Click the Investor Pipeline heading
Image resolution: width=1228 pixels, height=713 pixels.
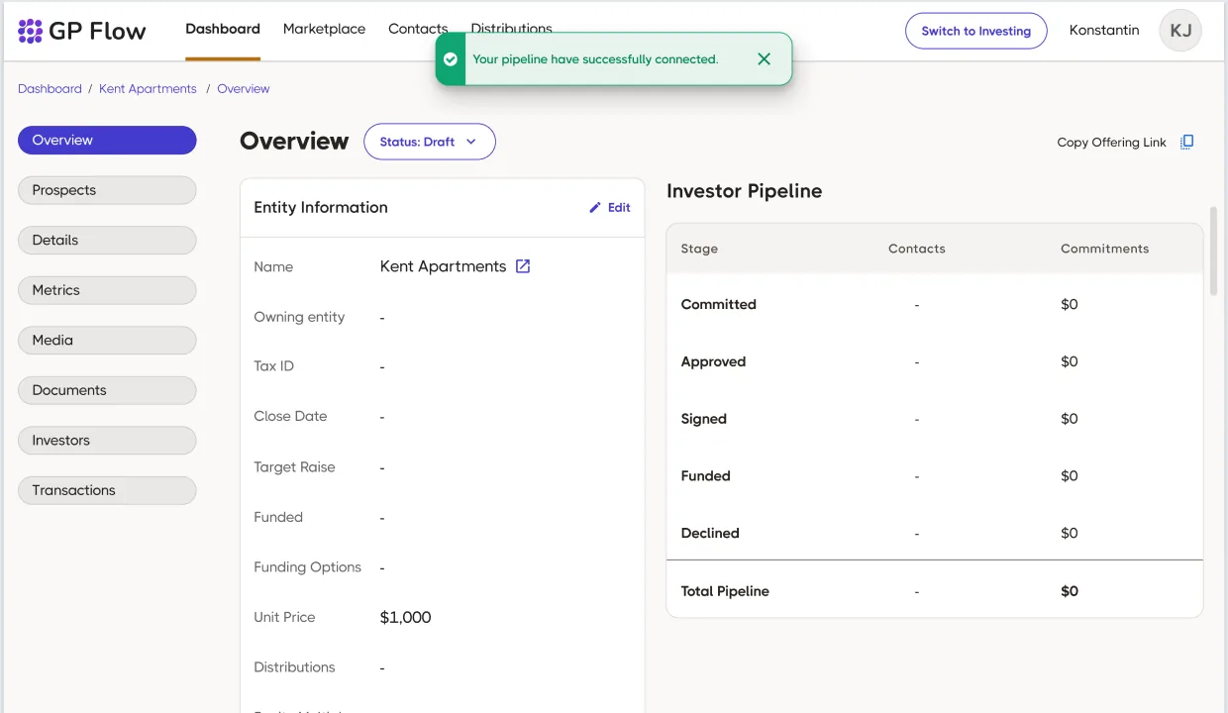click(745, 191)
